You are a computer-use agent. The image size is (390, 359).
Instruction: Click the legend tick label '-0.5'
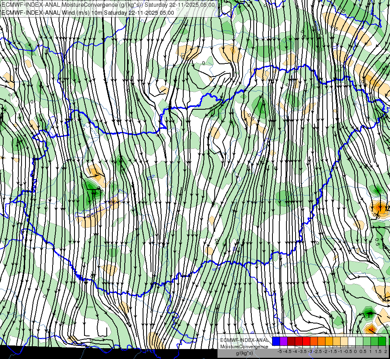point(348,351)
